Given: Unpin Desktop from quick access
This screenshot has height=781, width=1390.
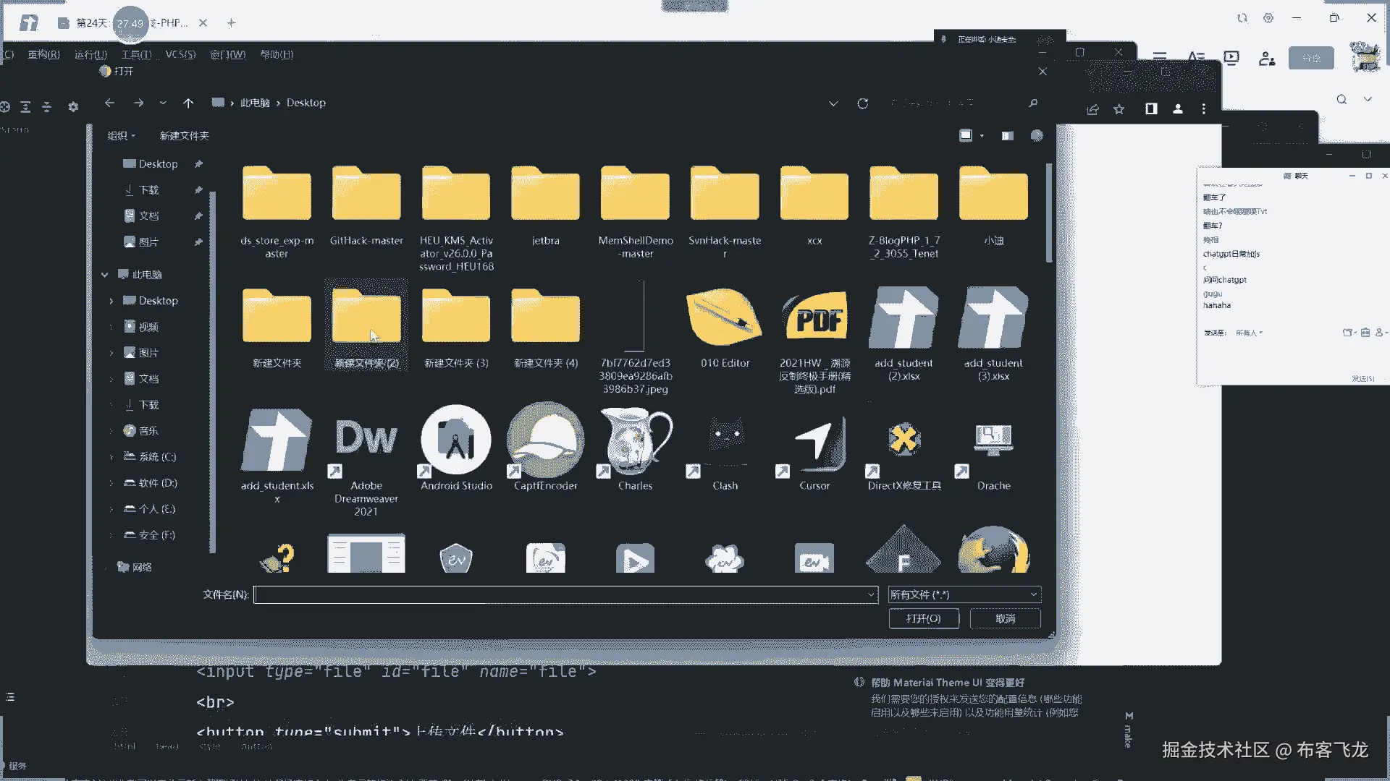Looking at the screenshot, I should click(198, 164).
